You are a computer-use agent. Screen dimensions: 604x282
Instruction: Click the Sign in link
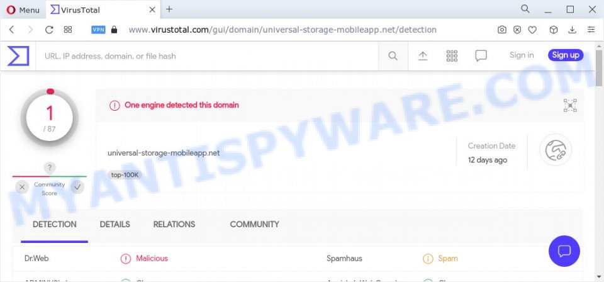522,55
